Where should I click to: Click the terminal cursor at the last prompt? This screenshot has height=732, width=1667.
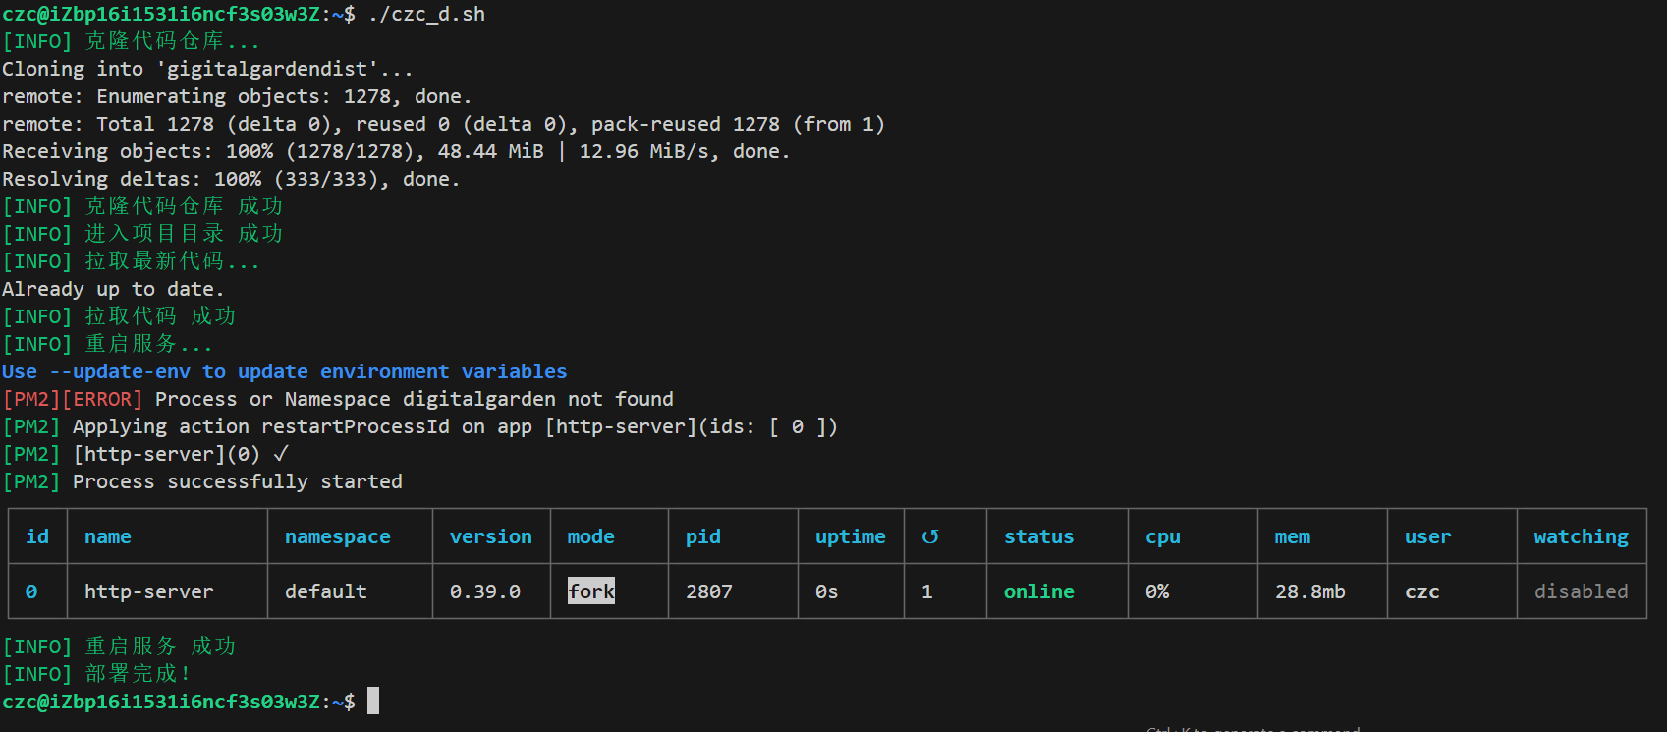(373, 701)
